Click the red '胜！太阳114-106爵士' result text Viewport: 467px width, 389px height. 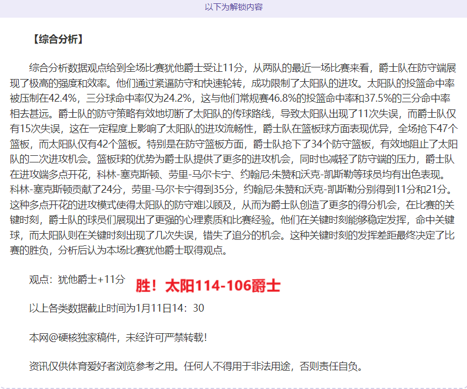[x=208, y=286]
